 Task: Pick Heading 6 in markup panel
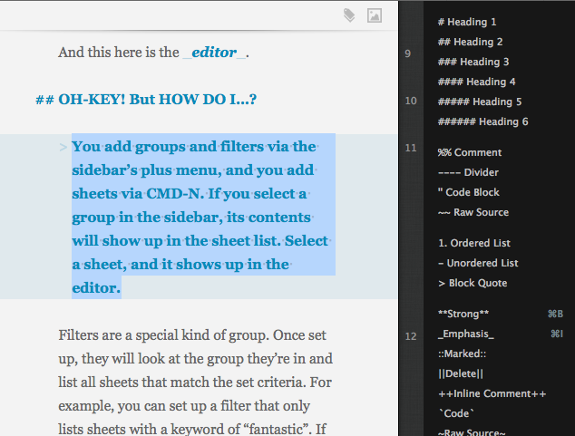(x=482, y=121)
